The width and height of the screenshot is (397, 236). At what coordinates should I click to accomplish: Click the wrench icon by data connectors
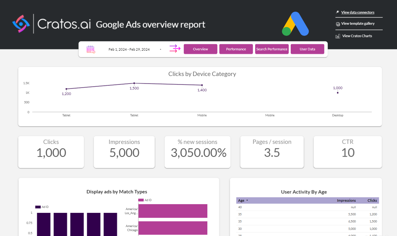tap(337, 12)
